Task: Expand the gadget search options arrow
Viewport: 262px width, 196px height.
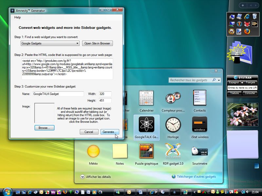Action: click(219, 80)
